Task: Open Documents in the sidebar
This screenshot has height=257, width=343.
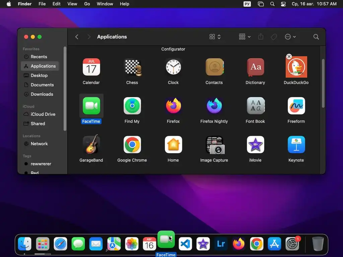Action: 40,85
